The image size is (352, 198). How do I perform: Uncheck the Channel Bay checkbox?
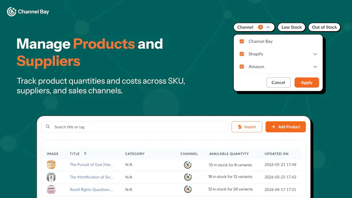click(242, 41)
